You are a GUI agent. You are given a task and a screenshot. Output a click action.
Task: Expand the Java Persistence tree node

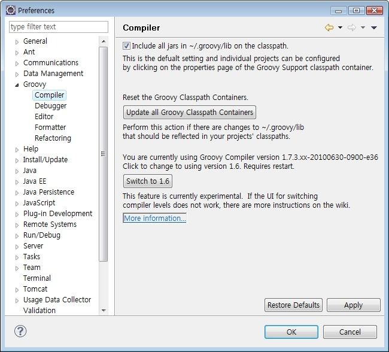17,193
